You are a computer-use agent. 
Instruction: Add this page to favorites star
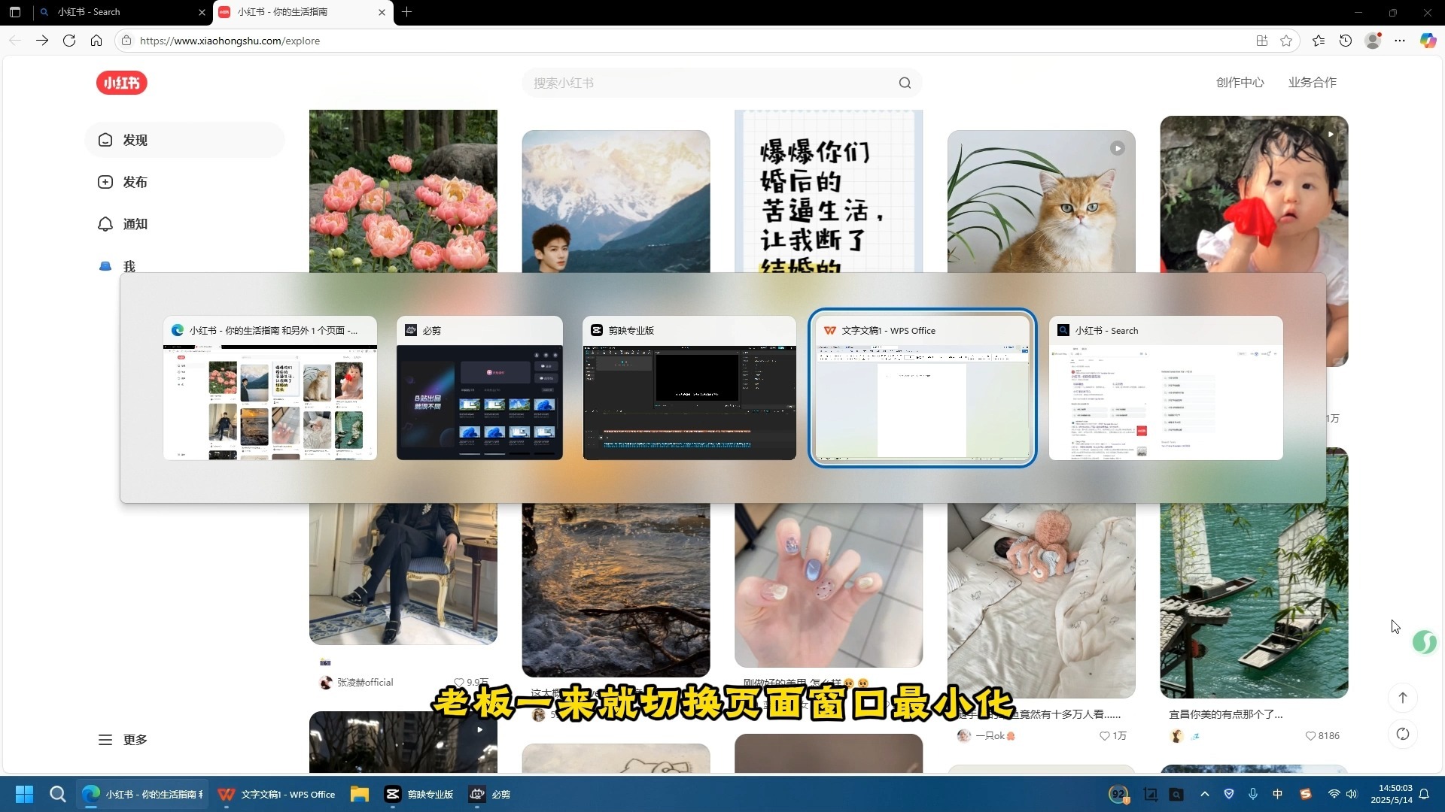click(x=1286, y=41)
